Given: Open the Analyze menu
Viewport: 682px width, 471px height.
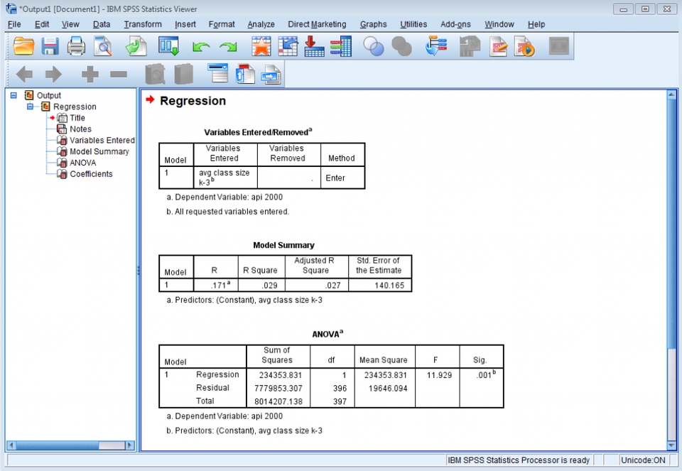Looking at the screenshot, I should click(x=261, y=23).
